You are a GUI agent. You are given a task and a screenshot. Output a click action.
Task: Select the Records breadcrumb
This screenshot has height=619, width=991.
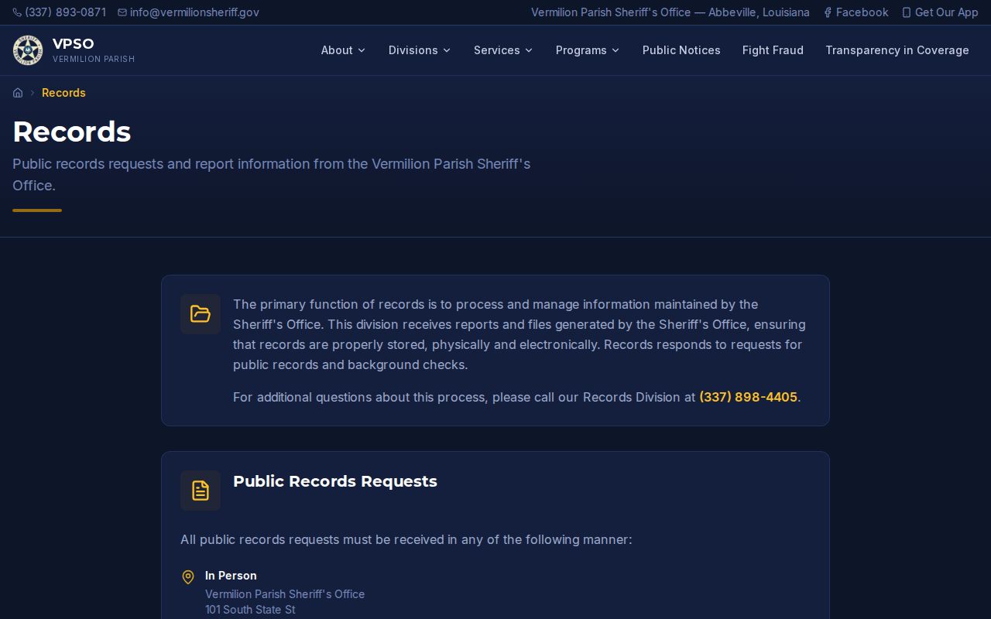[63, 93]
